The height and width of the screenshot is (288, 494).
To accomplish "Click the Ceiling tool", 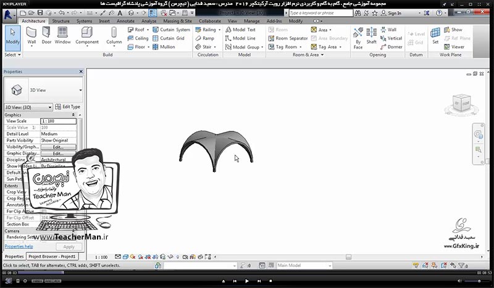I will tap(138, 38).
